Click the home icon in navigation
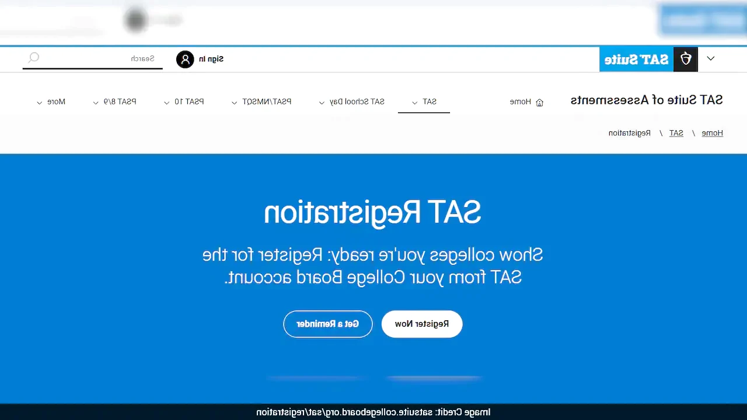Viewport: 747px width, 420px height. tap(539, 102)
